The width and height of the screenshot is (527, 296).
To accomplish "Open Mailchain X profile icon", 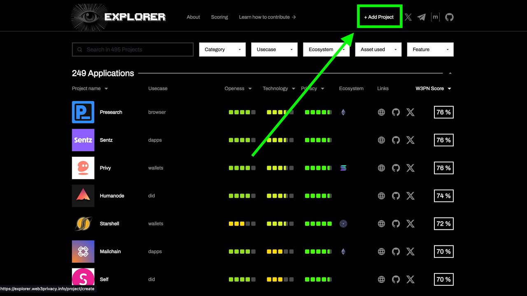I will tap(410, 252).
